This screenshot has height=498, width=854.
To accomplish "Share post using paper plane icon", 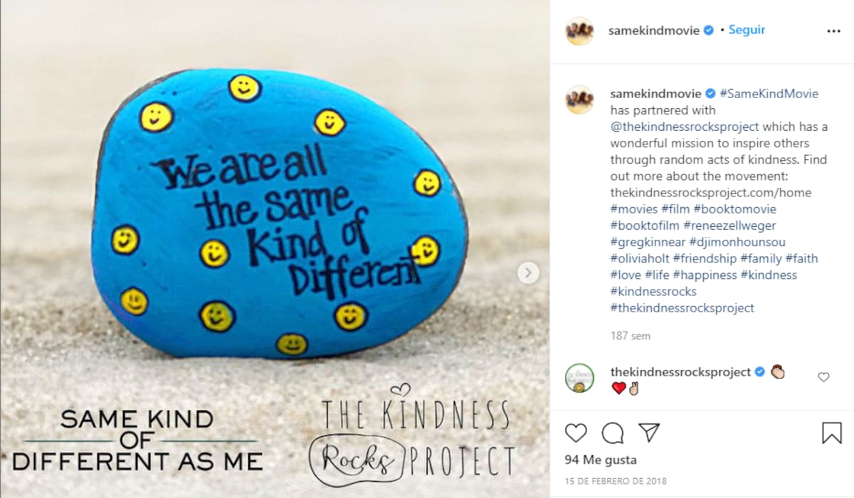I will pyautogui.click(x=649, y=433).
